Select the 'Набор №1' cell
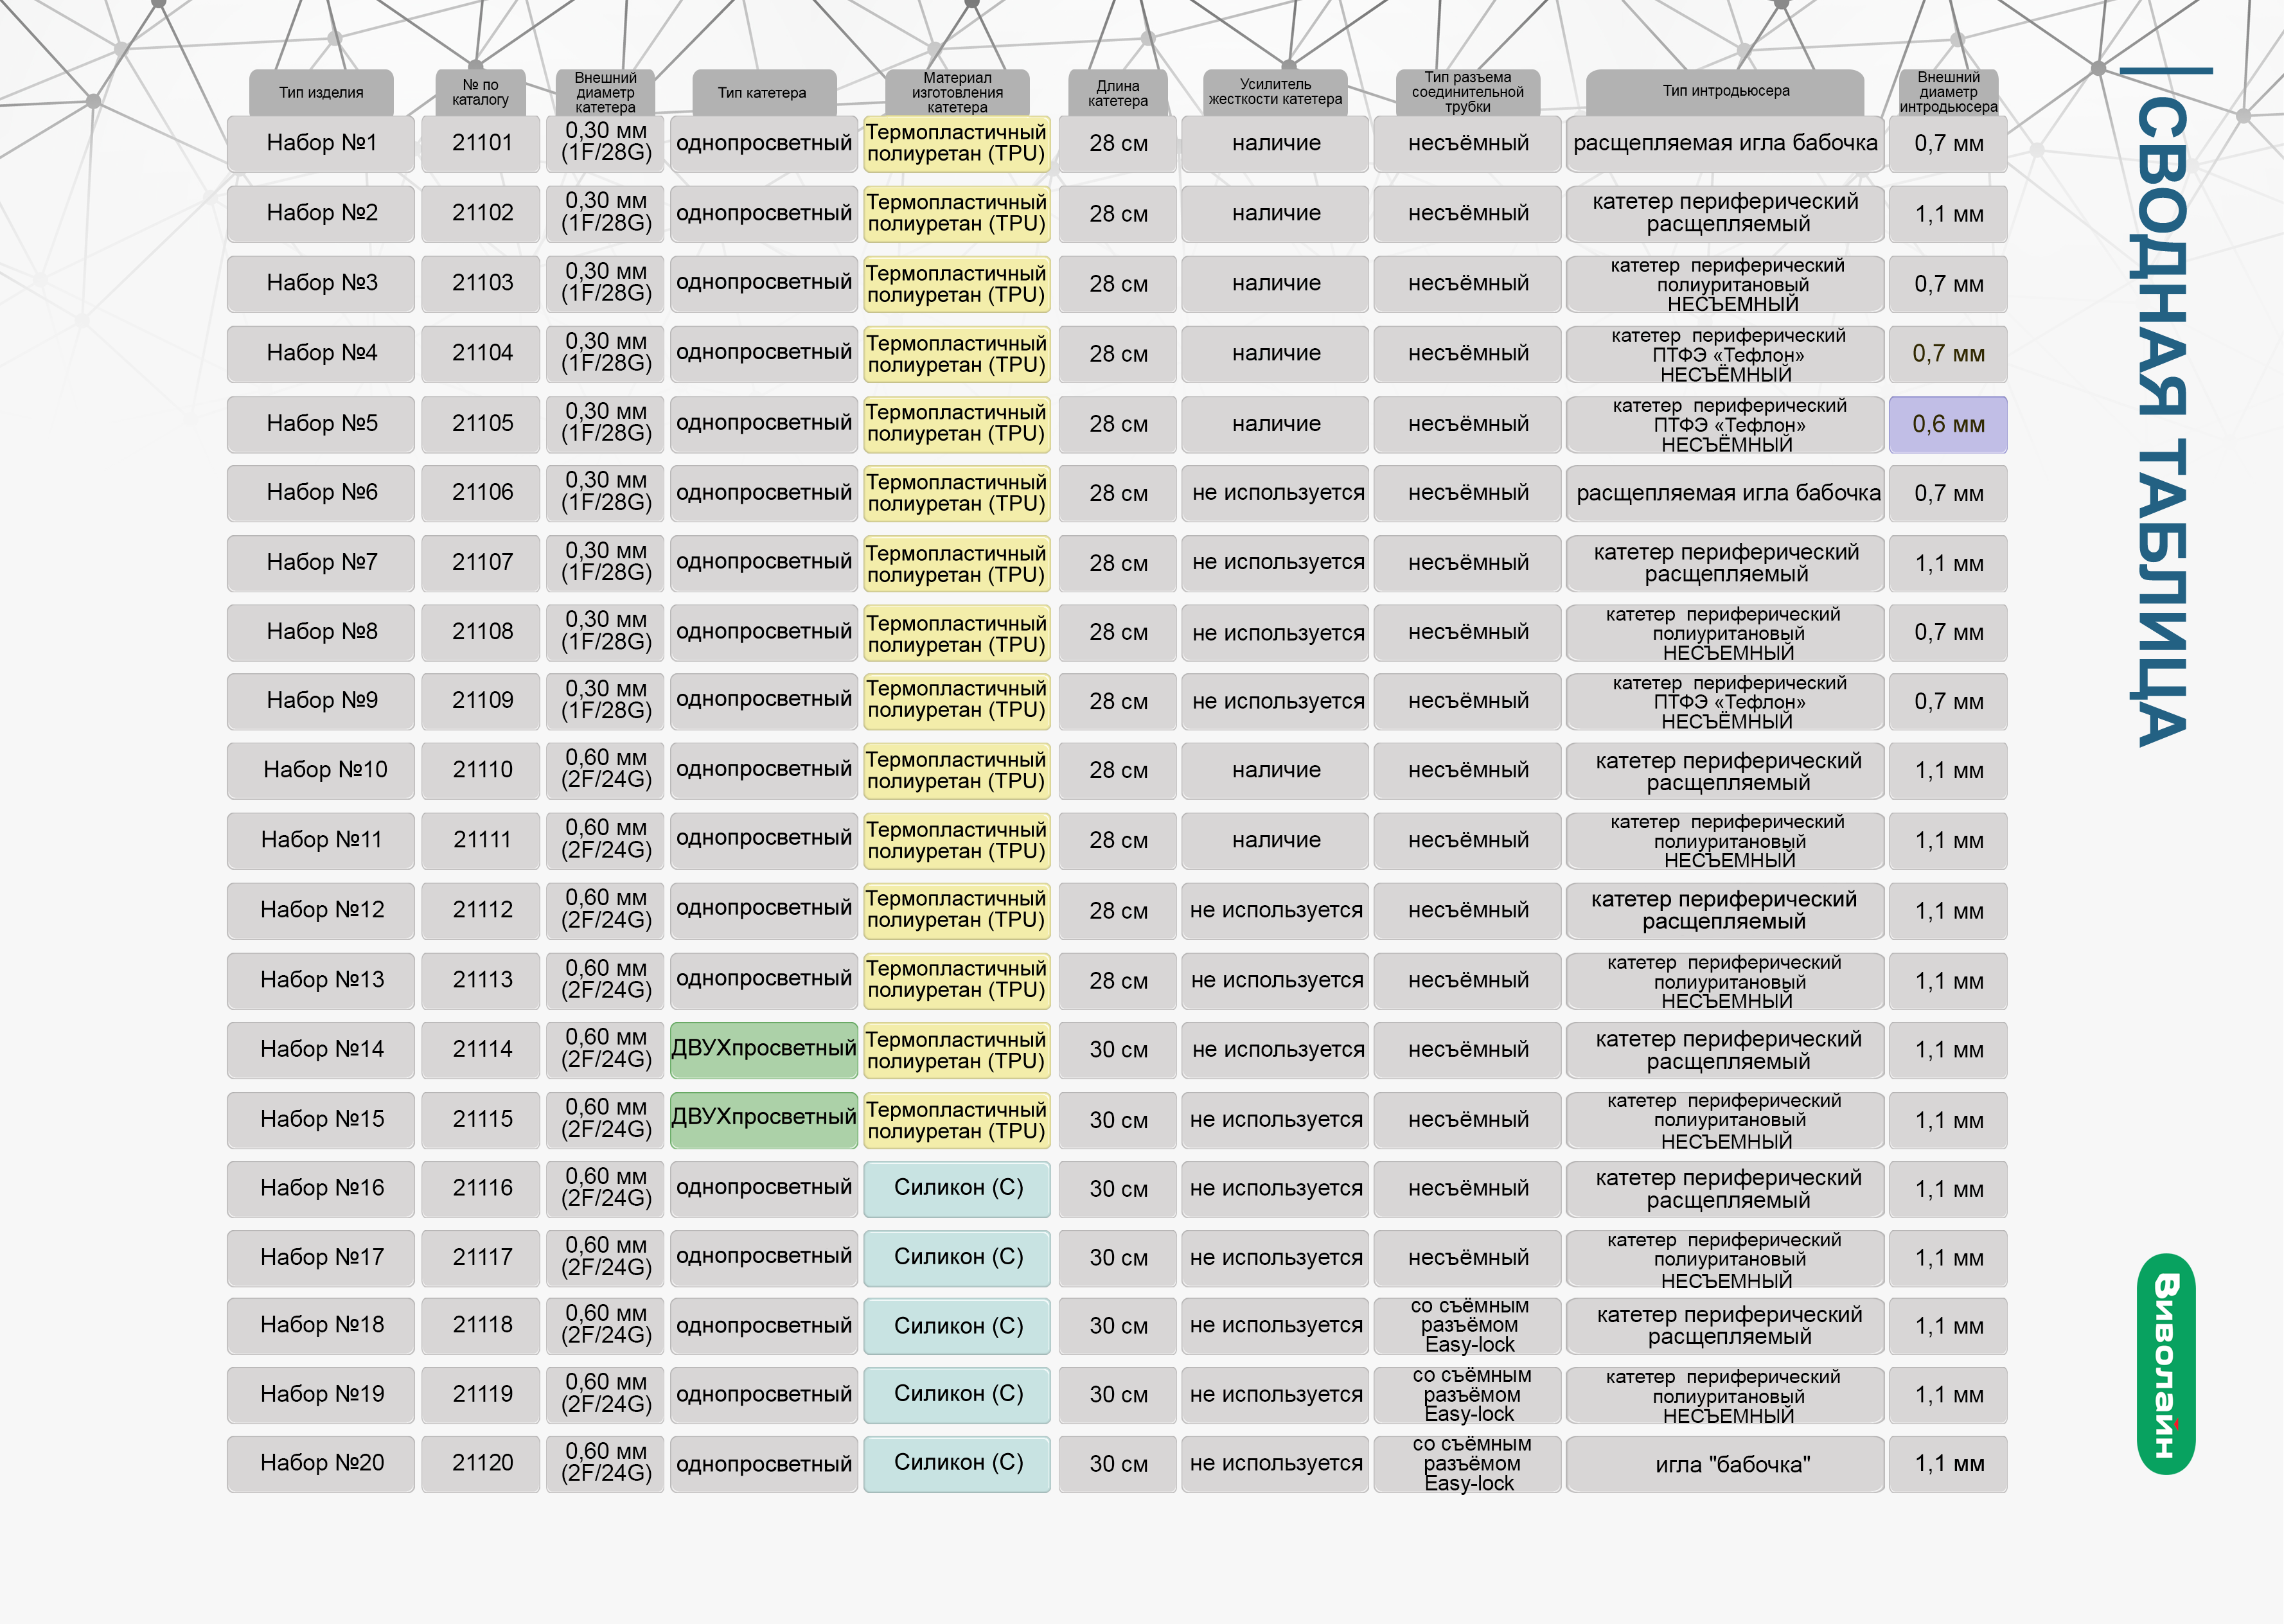 point(321,143)
